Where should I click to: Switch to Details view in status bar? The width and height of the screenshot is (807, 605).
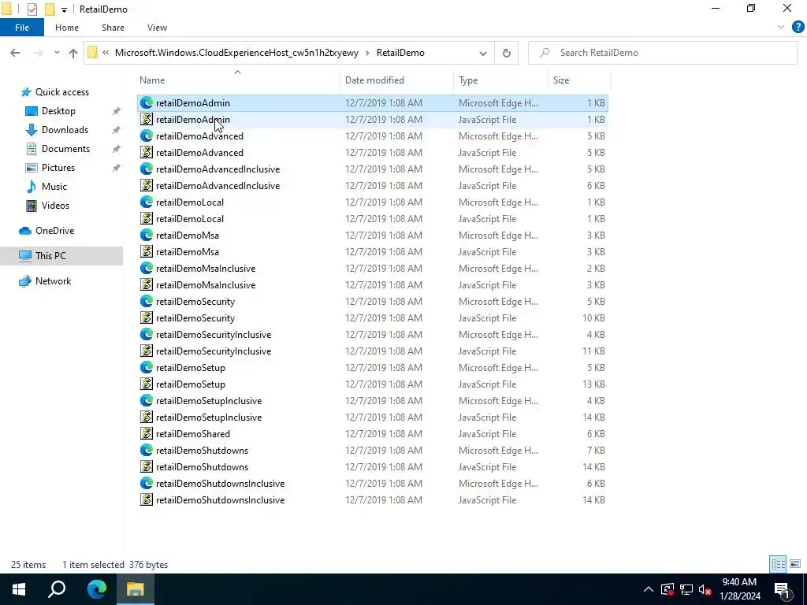pyautogui.click(x=778, y=564)
